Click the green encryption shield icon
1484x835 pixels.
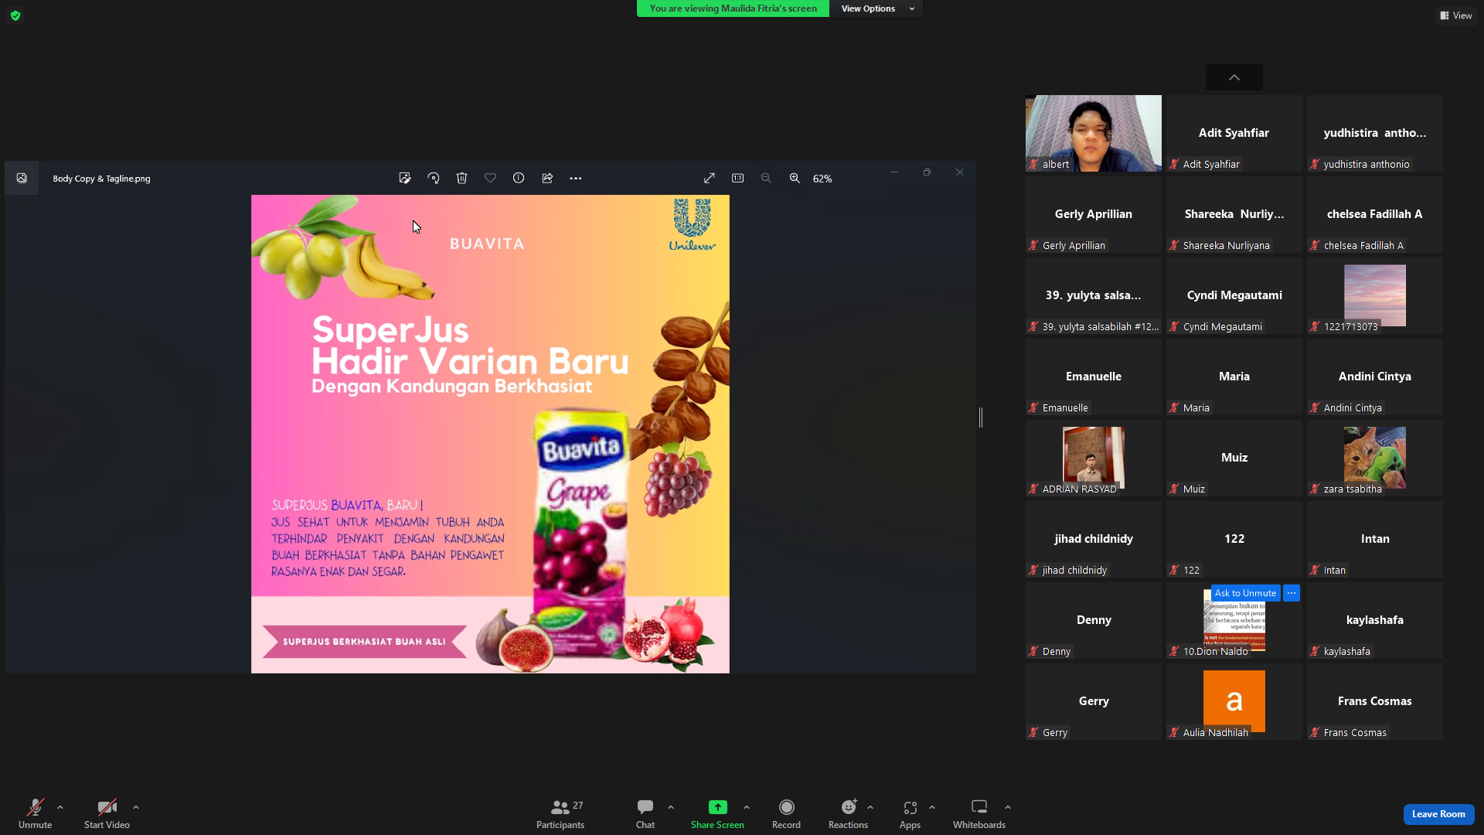click(15, 15)
